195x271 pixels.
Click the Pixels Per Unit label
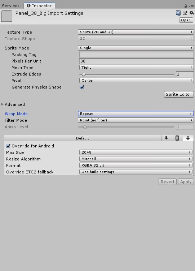click(26, 61)
